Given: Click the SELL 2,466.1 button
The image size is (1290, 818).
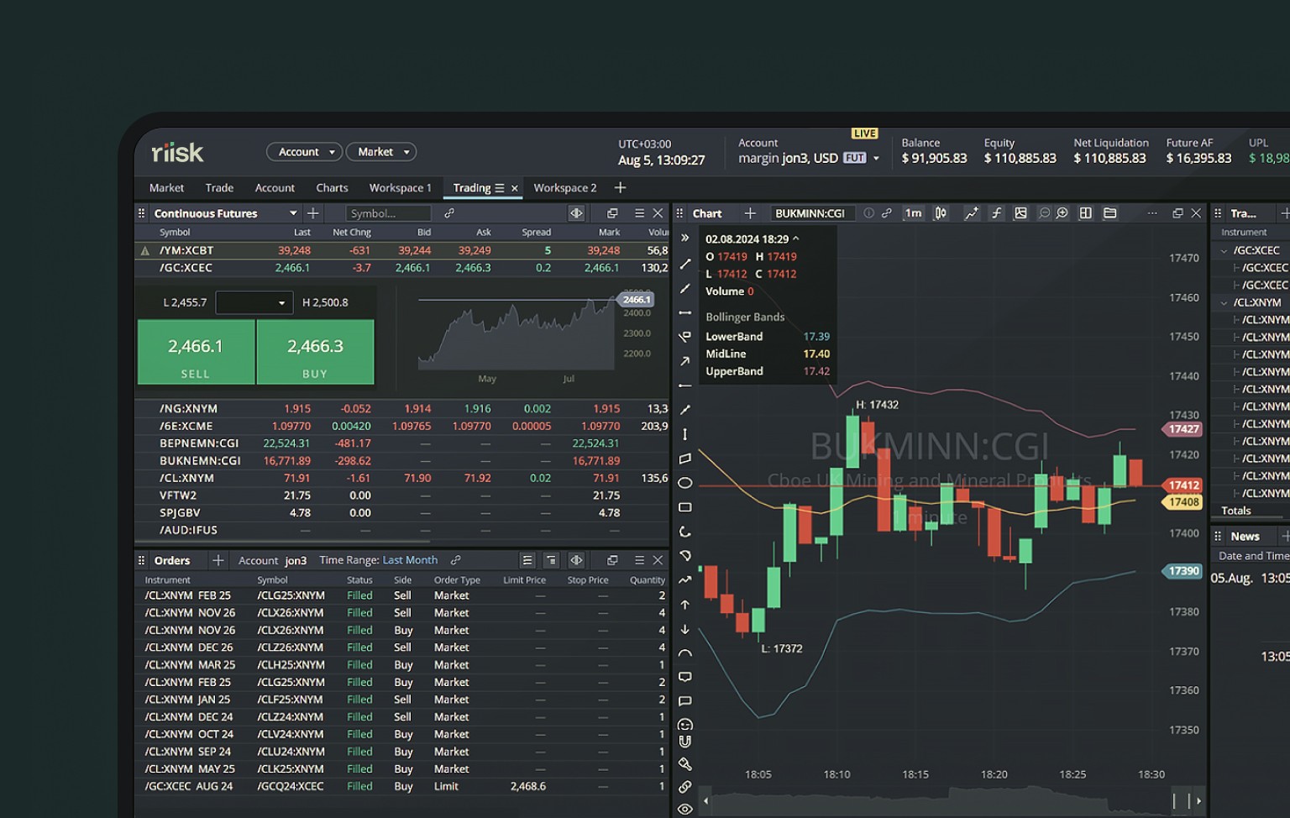Looking at the screenshot, I should coord(196,352).
